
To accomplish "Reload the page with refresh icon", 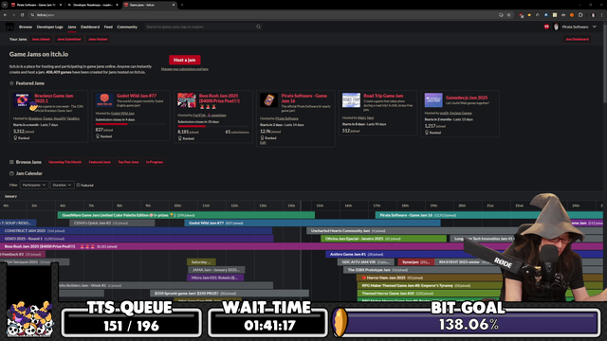I will click(23, 15).
